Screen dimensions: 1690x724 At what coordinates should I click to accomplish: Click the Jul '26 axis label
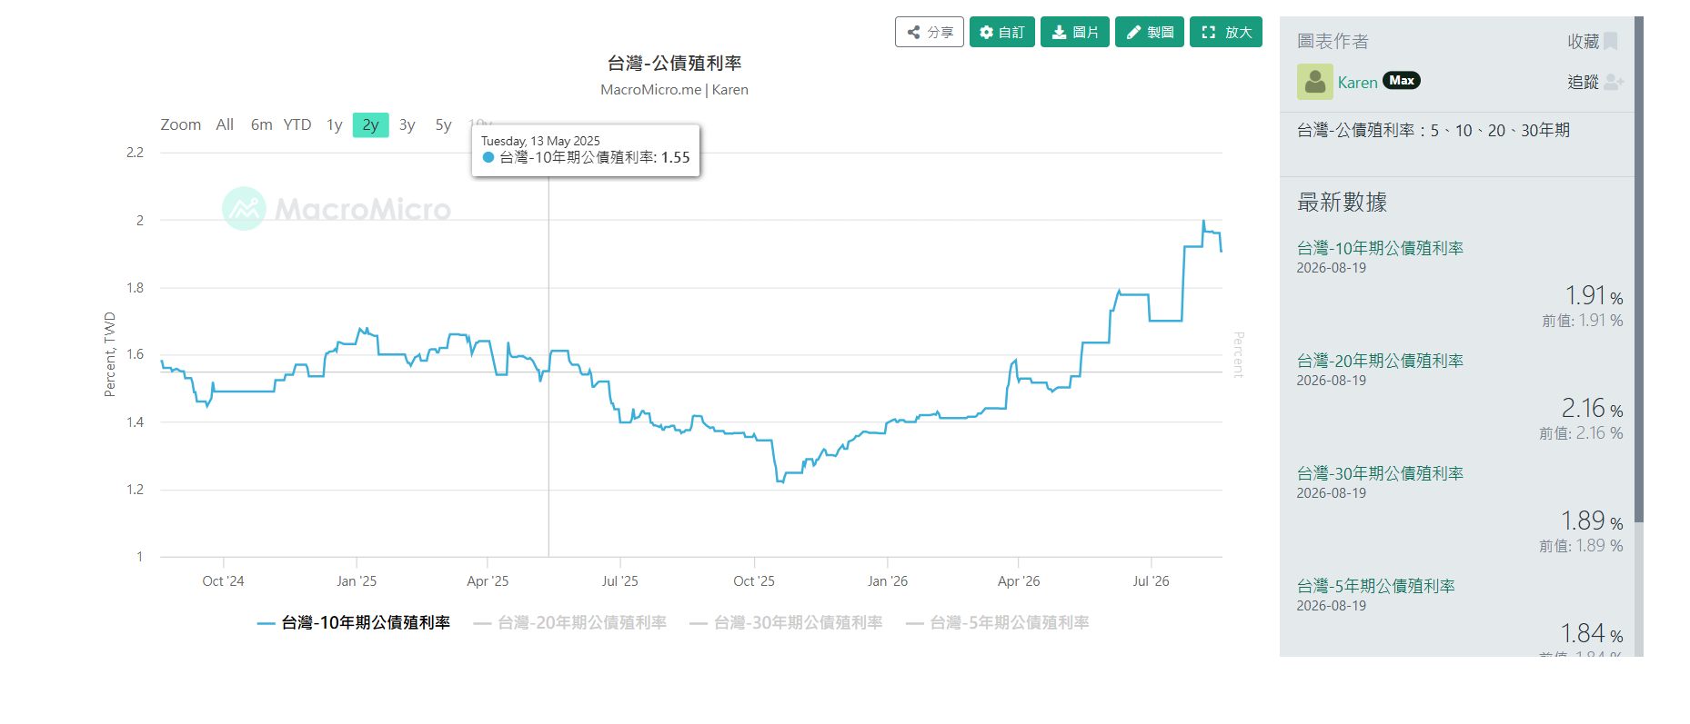(1151, 581)
